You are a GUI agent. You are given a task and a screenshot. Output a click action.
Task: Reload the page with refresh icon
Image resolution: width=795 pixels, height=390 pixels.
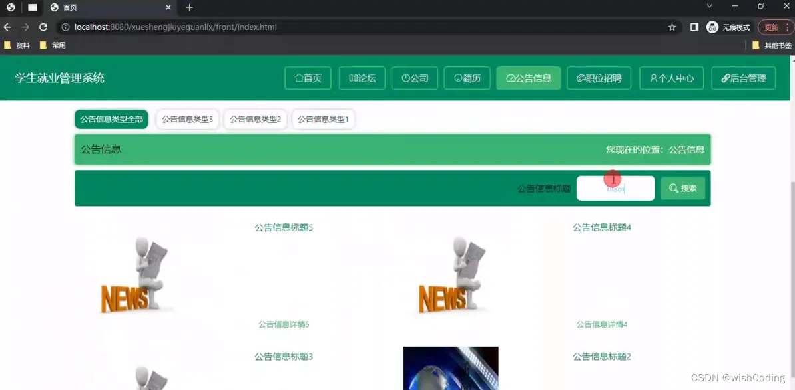pos(43,27)
